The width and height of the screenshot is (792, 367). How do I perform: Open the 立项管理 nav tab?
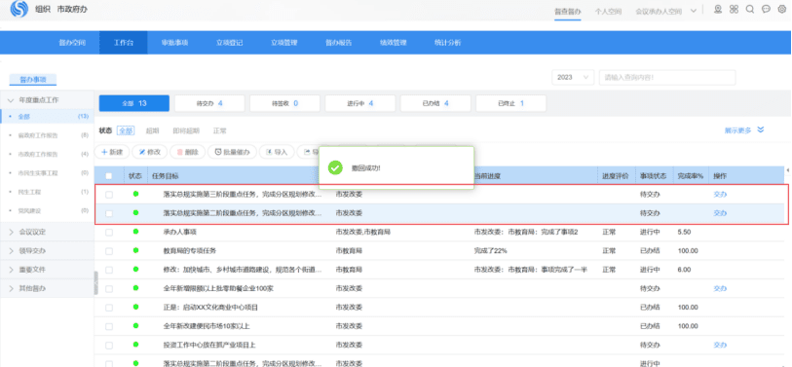(x=283, y=43)
